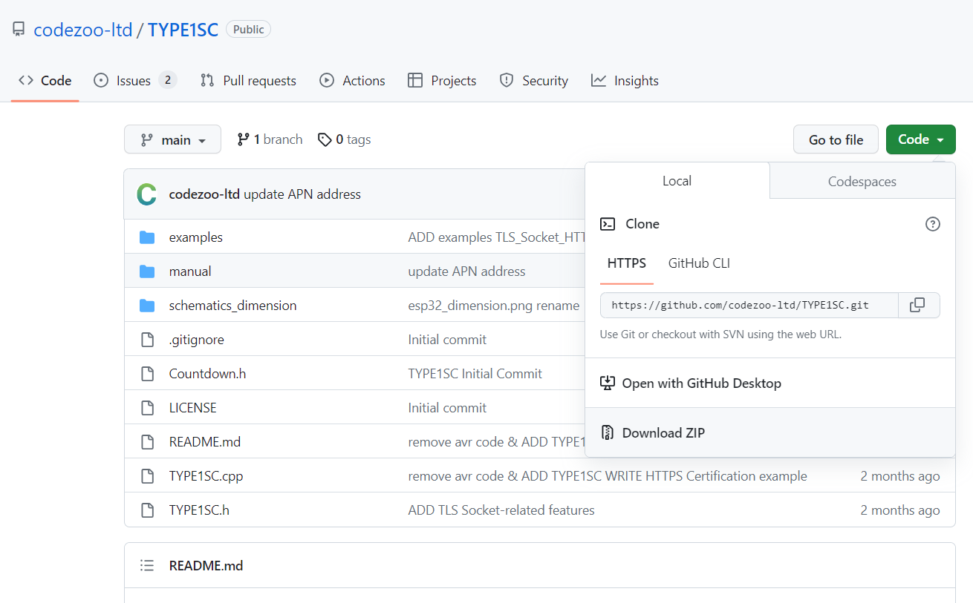Switch to the Codespaces tab
Viewport: 973px width, 603px height.
click(862, 181)
